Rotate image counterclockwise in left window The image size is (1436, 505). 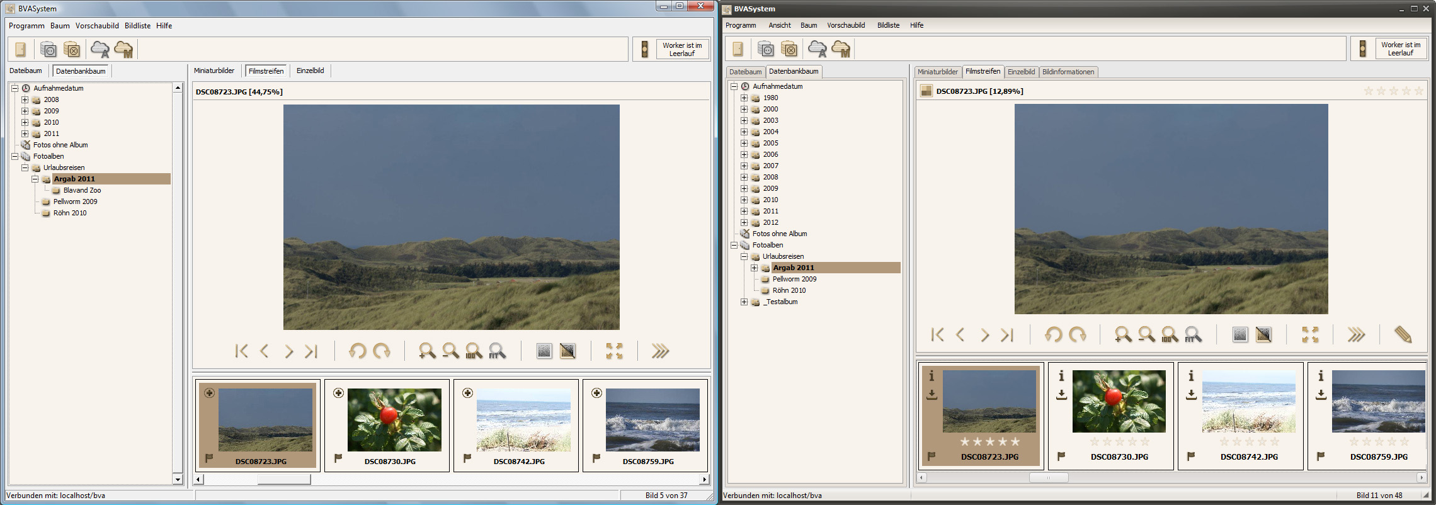[357, 351]
